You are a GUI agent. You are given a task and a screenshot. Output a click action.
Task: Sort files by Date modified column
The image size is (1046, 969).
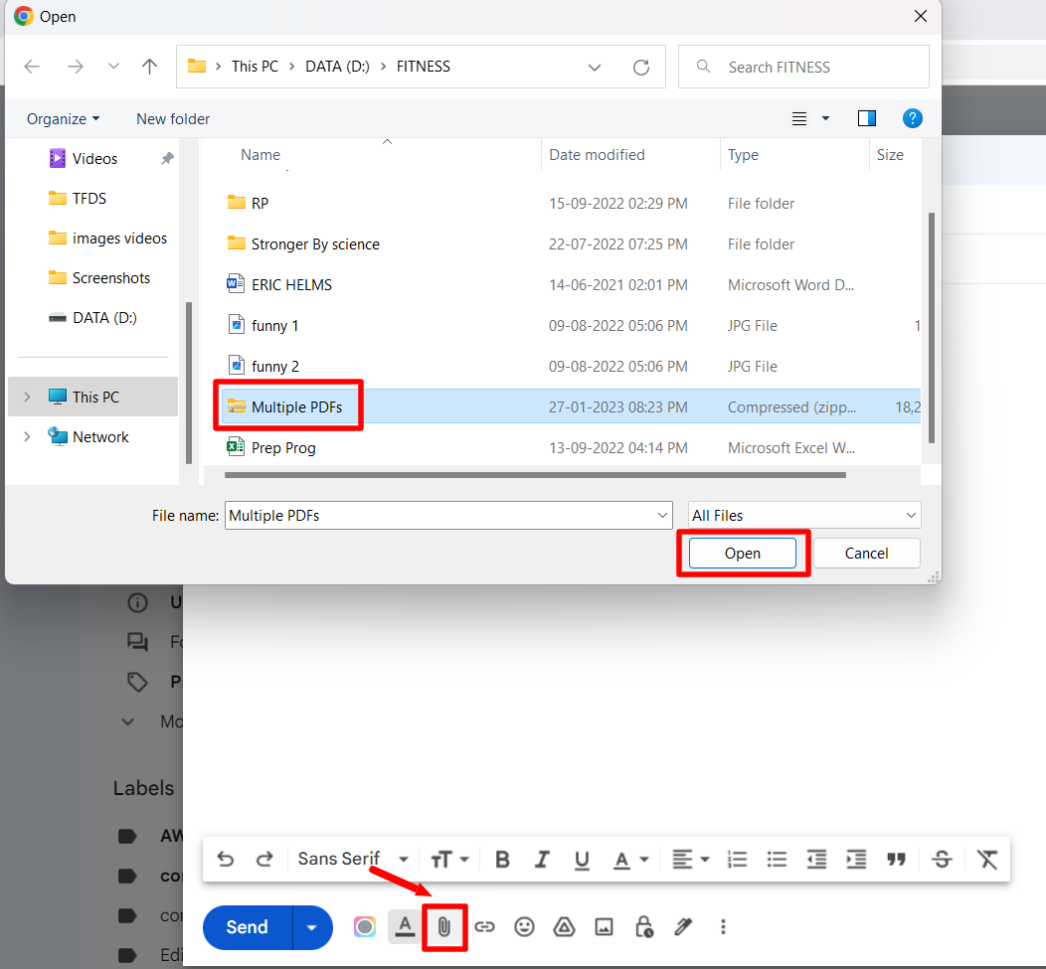tap(597, 155)
